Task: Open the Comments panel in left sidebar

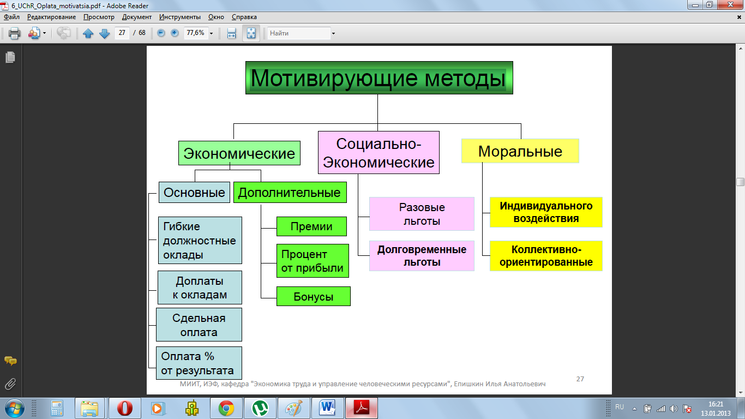Action: (10, 361)
